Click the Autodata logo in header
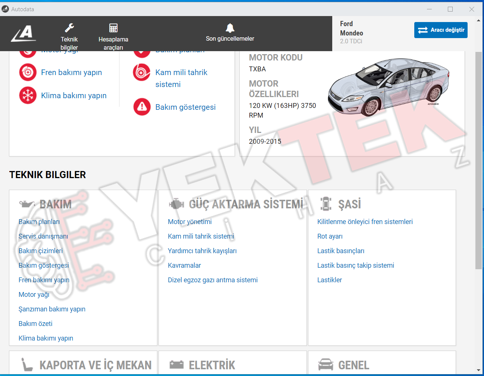This screenshot has width=484, height=376. coord(23,33)
